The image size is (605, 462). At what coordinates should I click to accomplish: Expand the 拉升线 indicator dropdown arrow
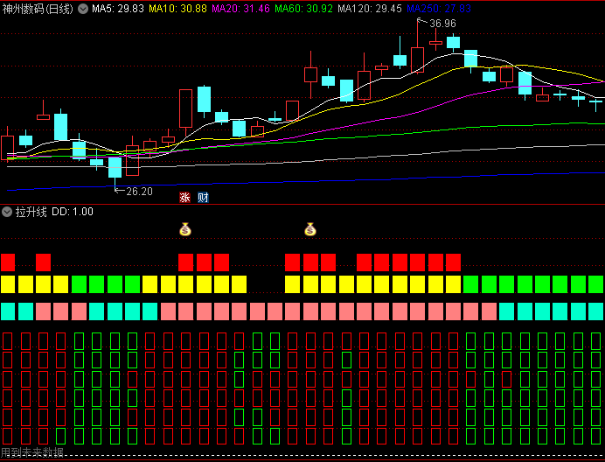(7, 212)
